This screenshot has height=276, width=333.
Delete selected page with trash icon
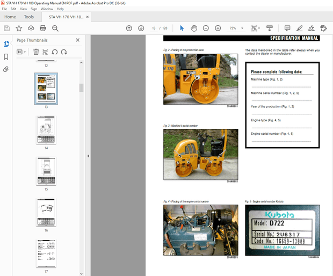pyautogui.click(x=36, y=52)
